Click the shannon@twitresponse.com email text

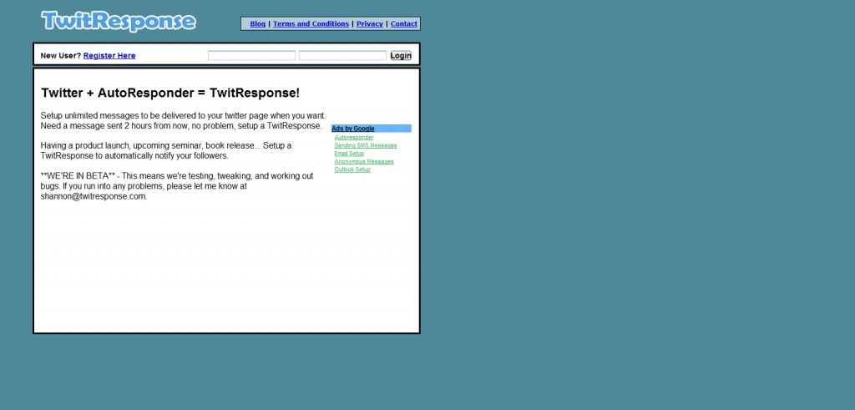93,196
